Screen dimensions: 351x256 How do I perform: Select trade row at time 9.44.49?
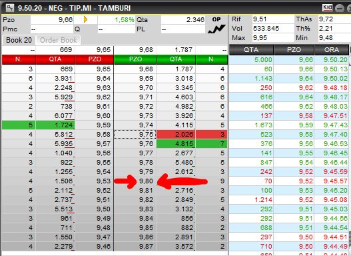click(289, 247)
